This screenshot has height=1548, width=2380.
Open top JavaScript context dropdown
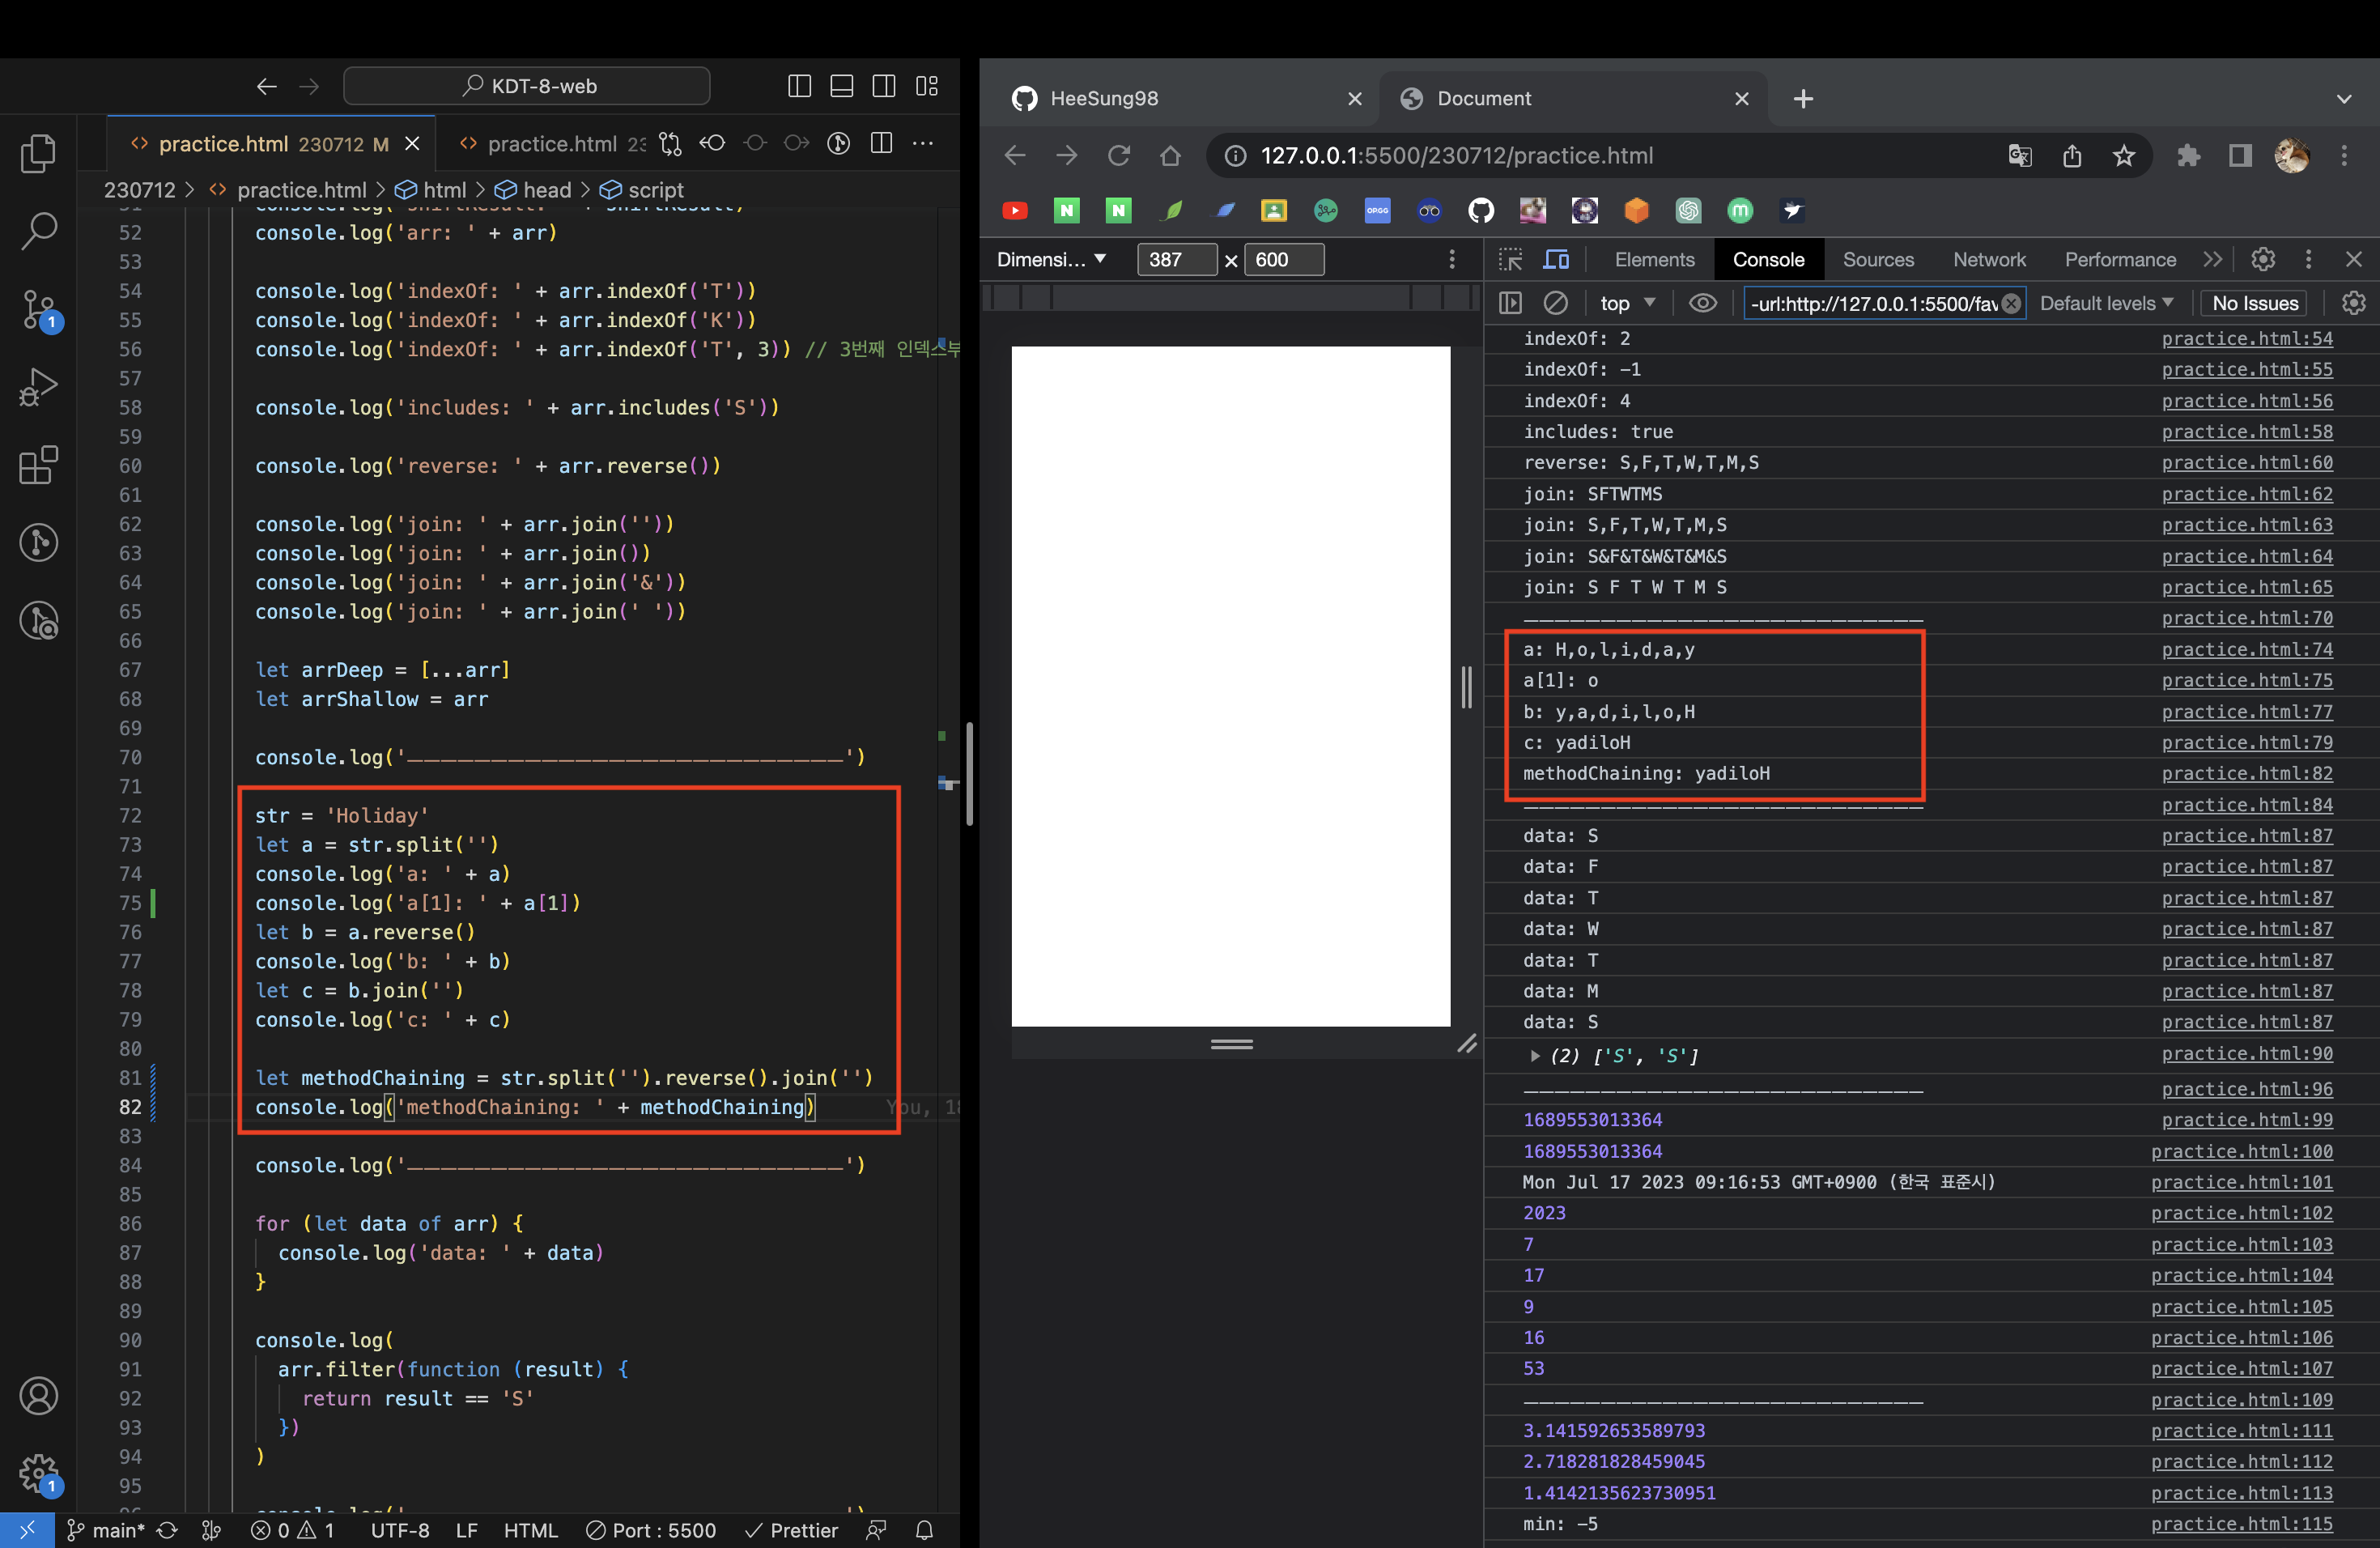1627,302
